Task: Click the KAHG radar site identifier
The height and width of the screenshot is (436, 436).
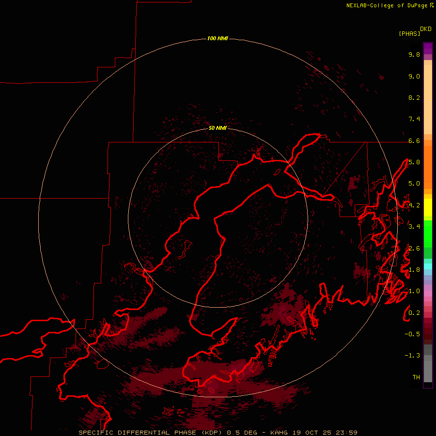Action: [x=279, y=433]
